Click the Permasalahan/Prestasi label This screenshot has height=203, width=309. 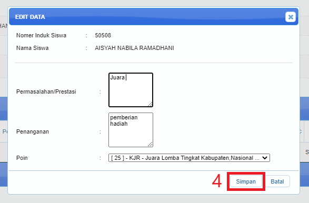[x=46, y=92]
